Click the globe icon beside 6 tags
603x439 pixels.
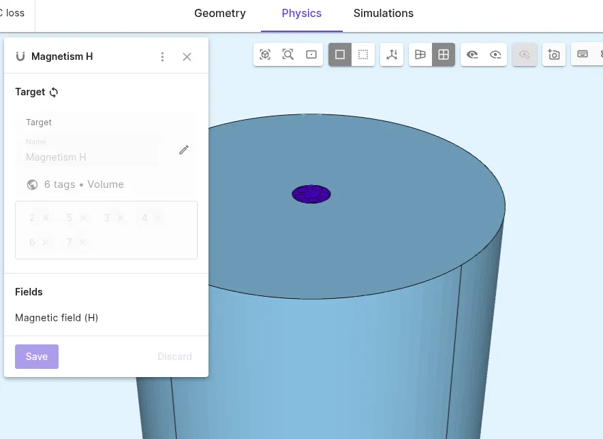click(32, 184)
